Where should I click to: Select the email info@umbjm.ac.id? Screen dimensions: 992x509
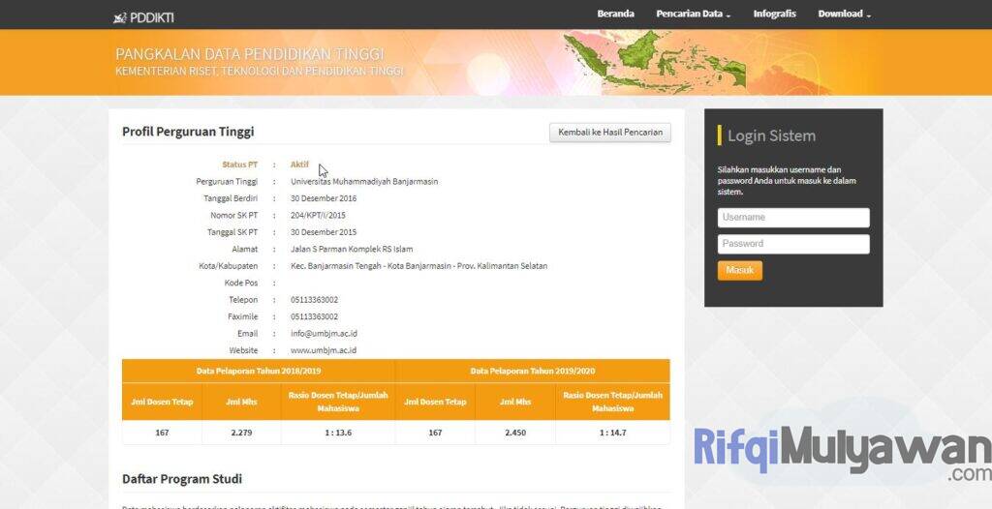click(x=324, y=333)
